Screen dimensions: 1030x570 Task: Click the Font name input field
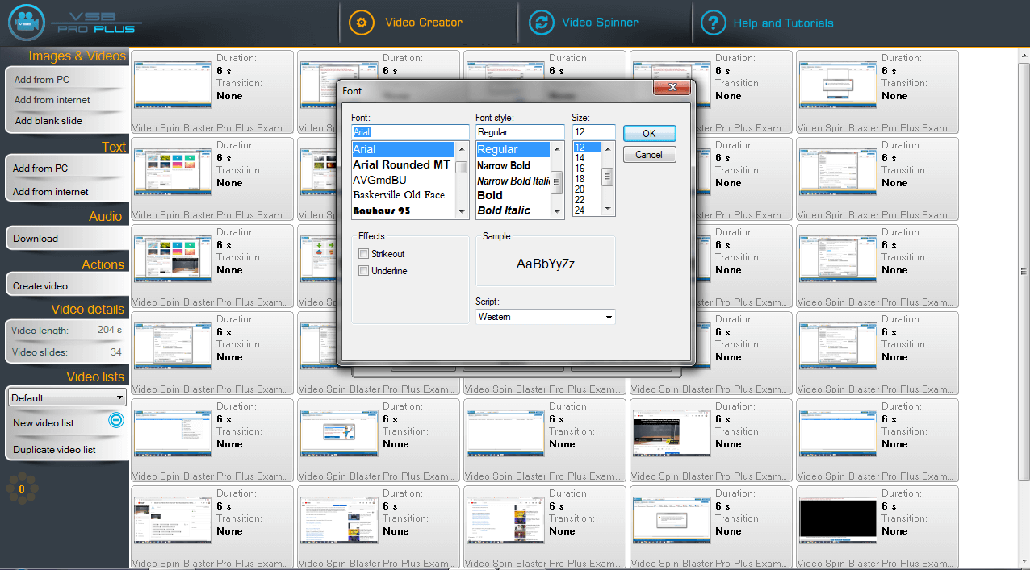click(410, 132)
